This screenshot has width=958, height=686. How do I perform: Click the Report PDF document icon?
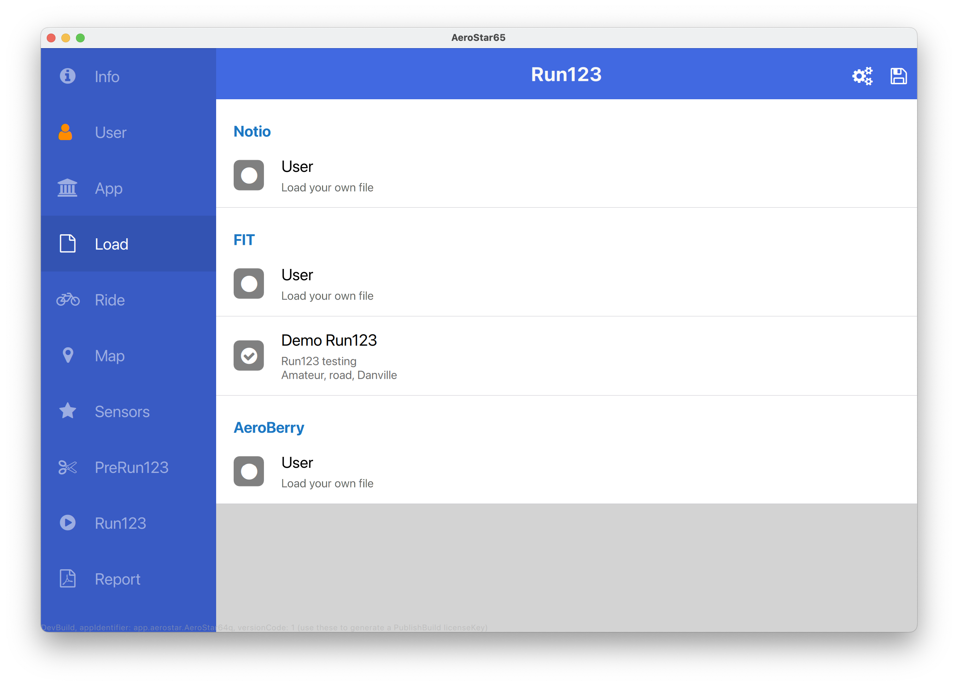click(68, 579)
